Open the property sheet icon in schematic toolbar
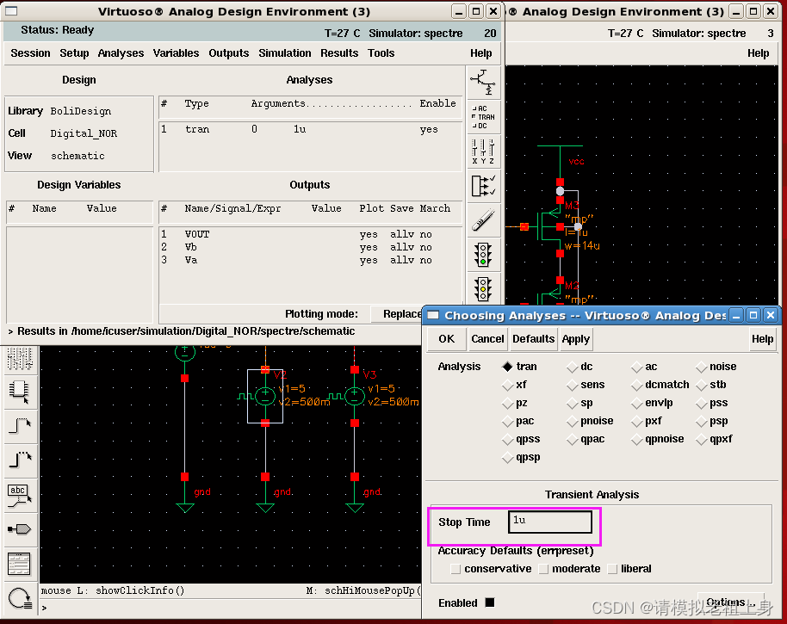The height and width of the screenshot is (624, 787). pyautogui.click(x=20, y=564)
